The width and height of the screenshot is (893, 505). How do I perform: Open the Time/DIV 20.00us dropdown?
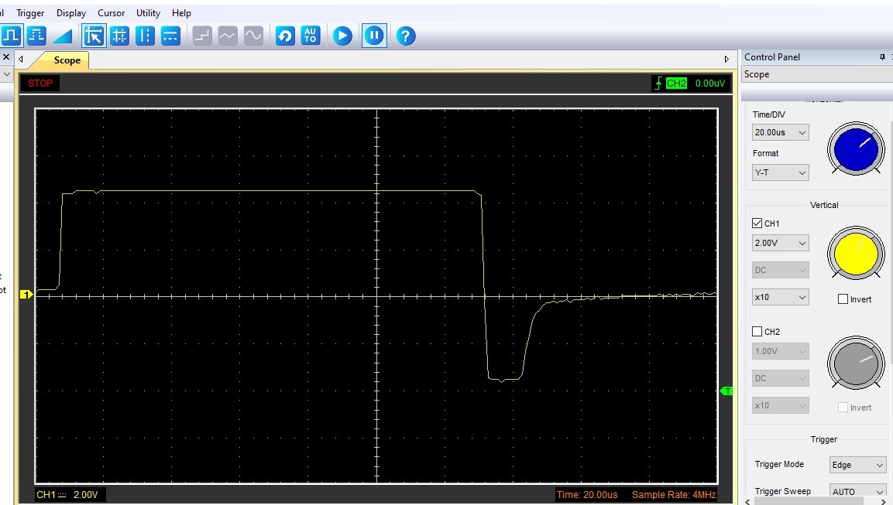780,132
